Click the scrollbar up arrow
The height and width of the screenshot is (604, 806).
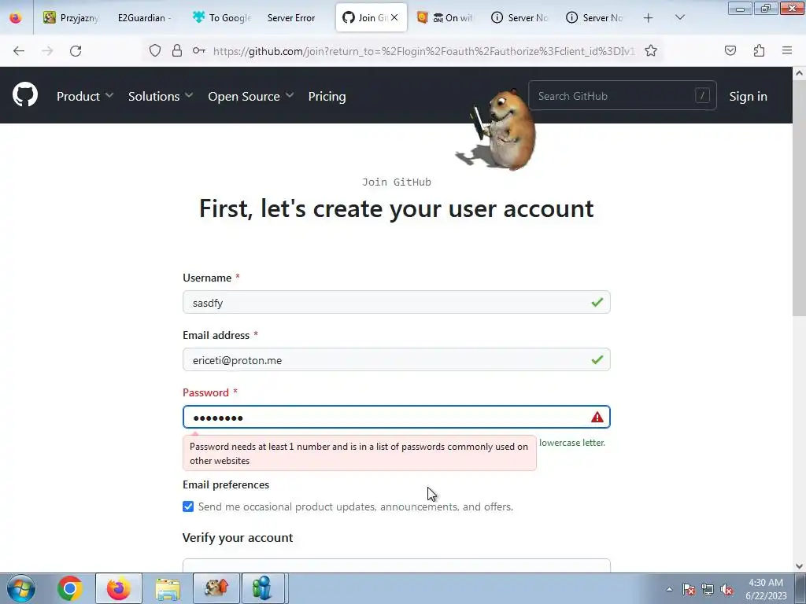[799, 73]
